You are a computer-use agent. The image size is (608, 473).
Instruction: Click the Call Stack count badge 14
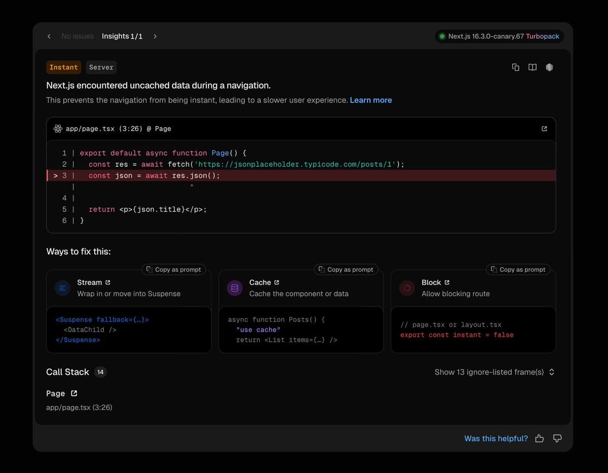[100, 372]
